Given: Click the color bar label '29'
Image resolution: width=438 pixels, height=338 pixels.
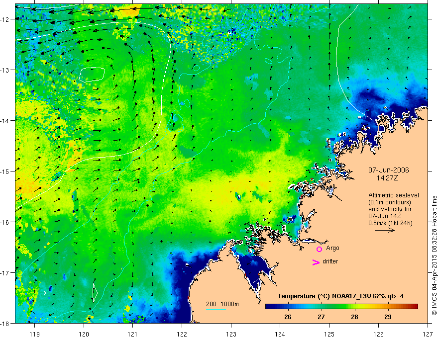Looking at the screenshot, I should tap(388, 317).
